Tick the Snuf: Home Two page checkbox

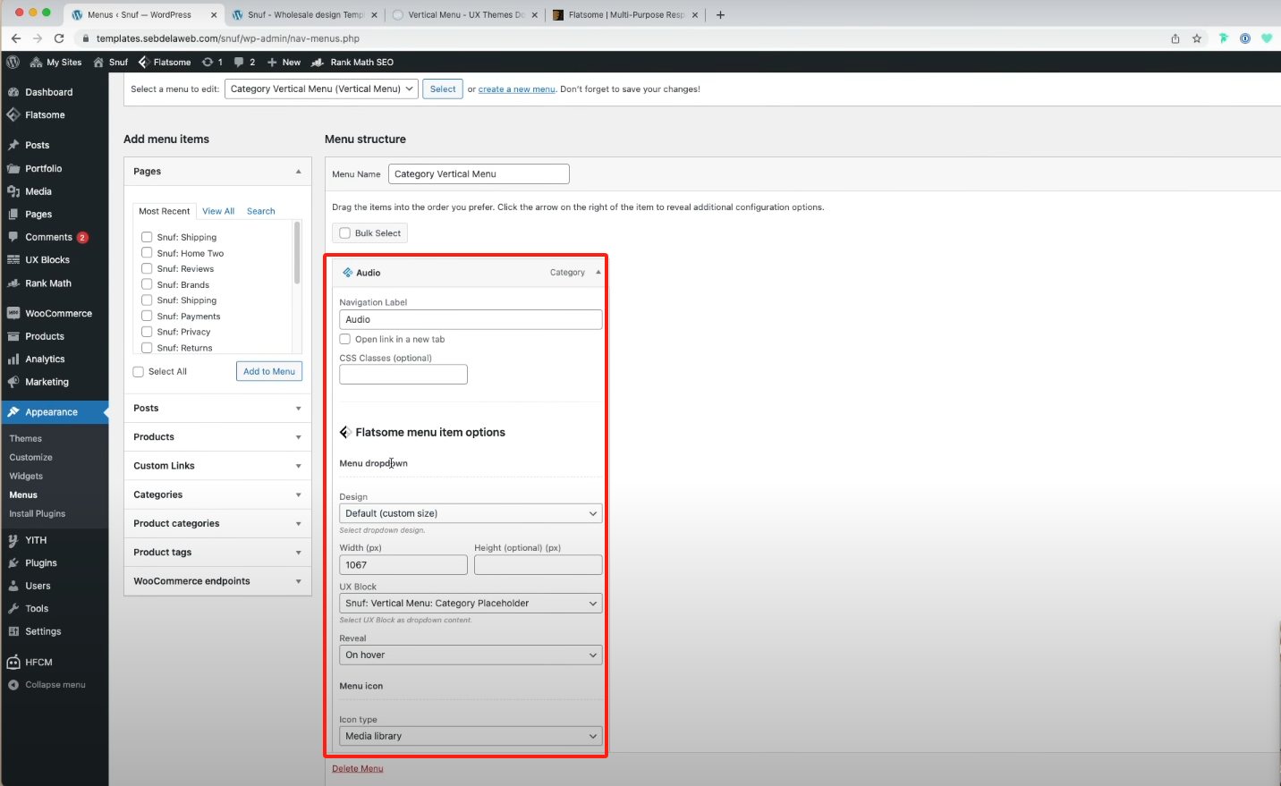click(147, 253)
